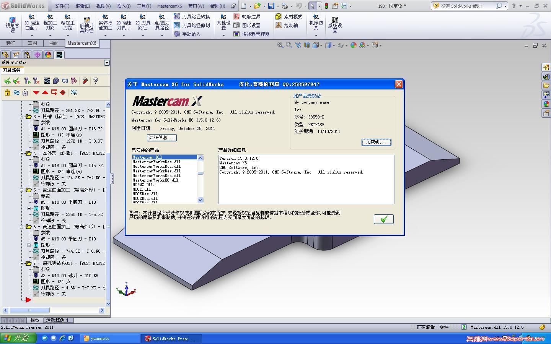Open 轮廓边界 boundary tool
The height and width of the screenshot is (344, 551).
pos(247,16)
